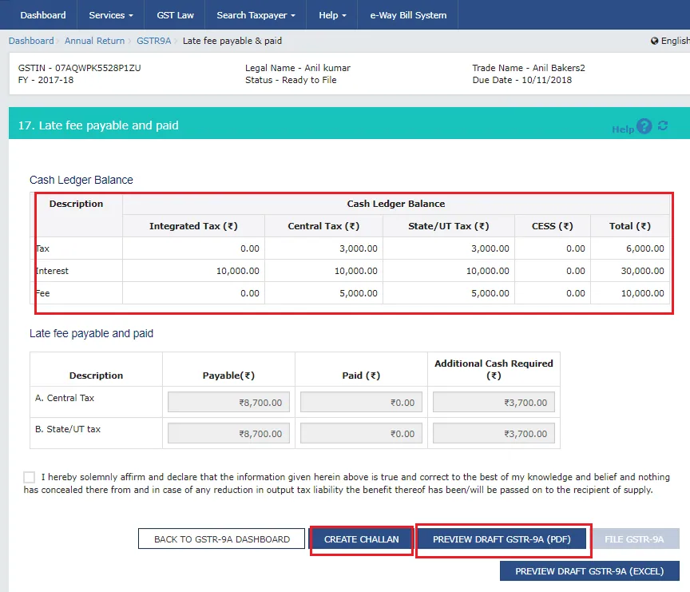Viewport: 690px width, 592px height.
Task: Click the CESS column header
Action: pyautogui.click(x=553, y=226)
